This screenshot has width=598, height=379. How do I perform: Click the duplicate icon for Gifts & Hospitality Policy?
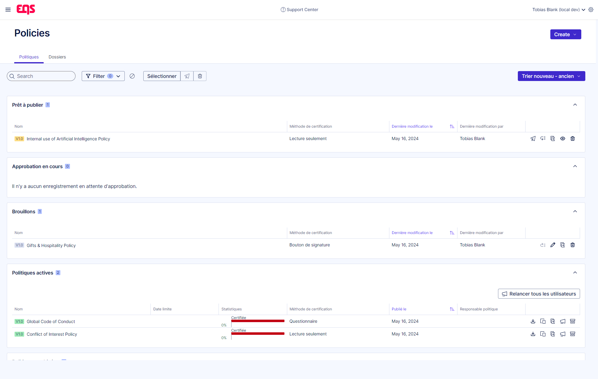click(563, 245)
